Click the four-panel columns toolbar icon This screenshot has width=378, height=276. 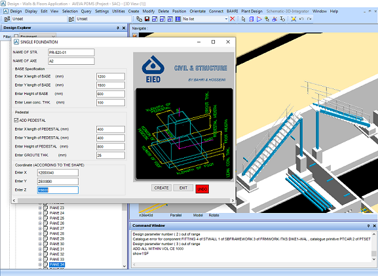[178, 19]
